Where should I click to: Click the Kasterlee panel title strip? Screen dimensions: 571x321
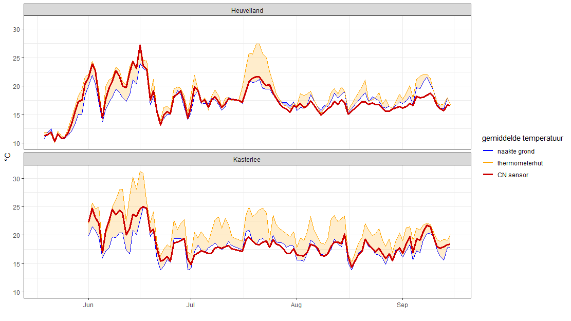point(247,160)
